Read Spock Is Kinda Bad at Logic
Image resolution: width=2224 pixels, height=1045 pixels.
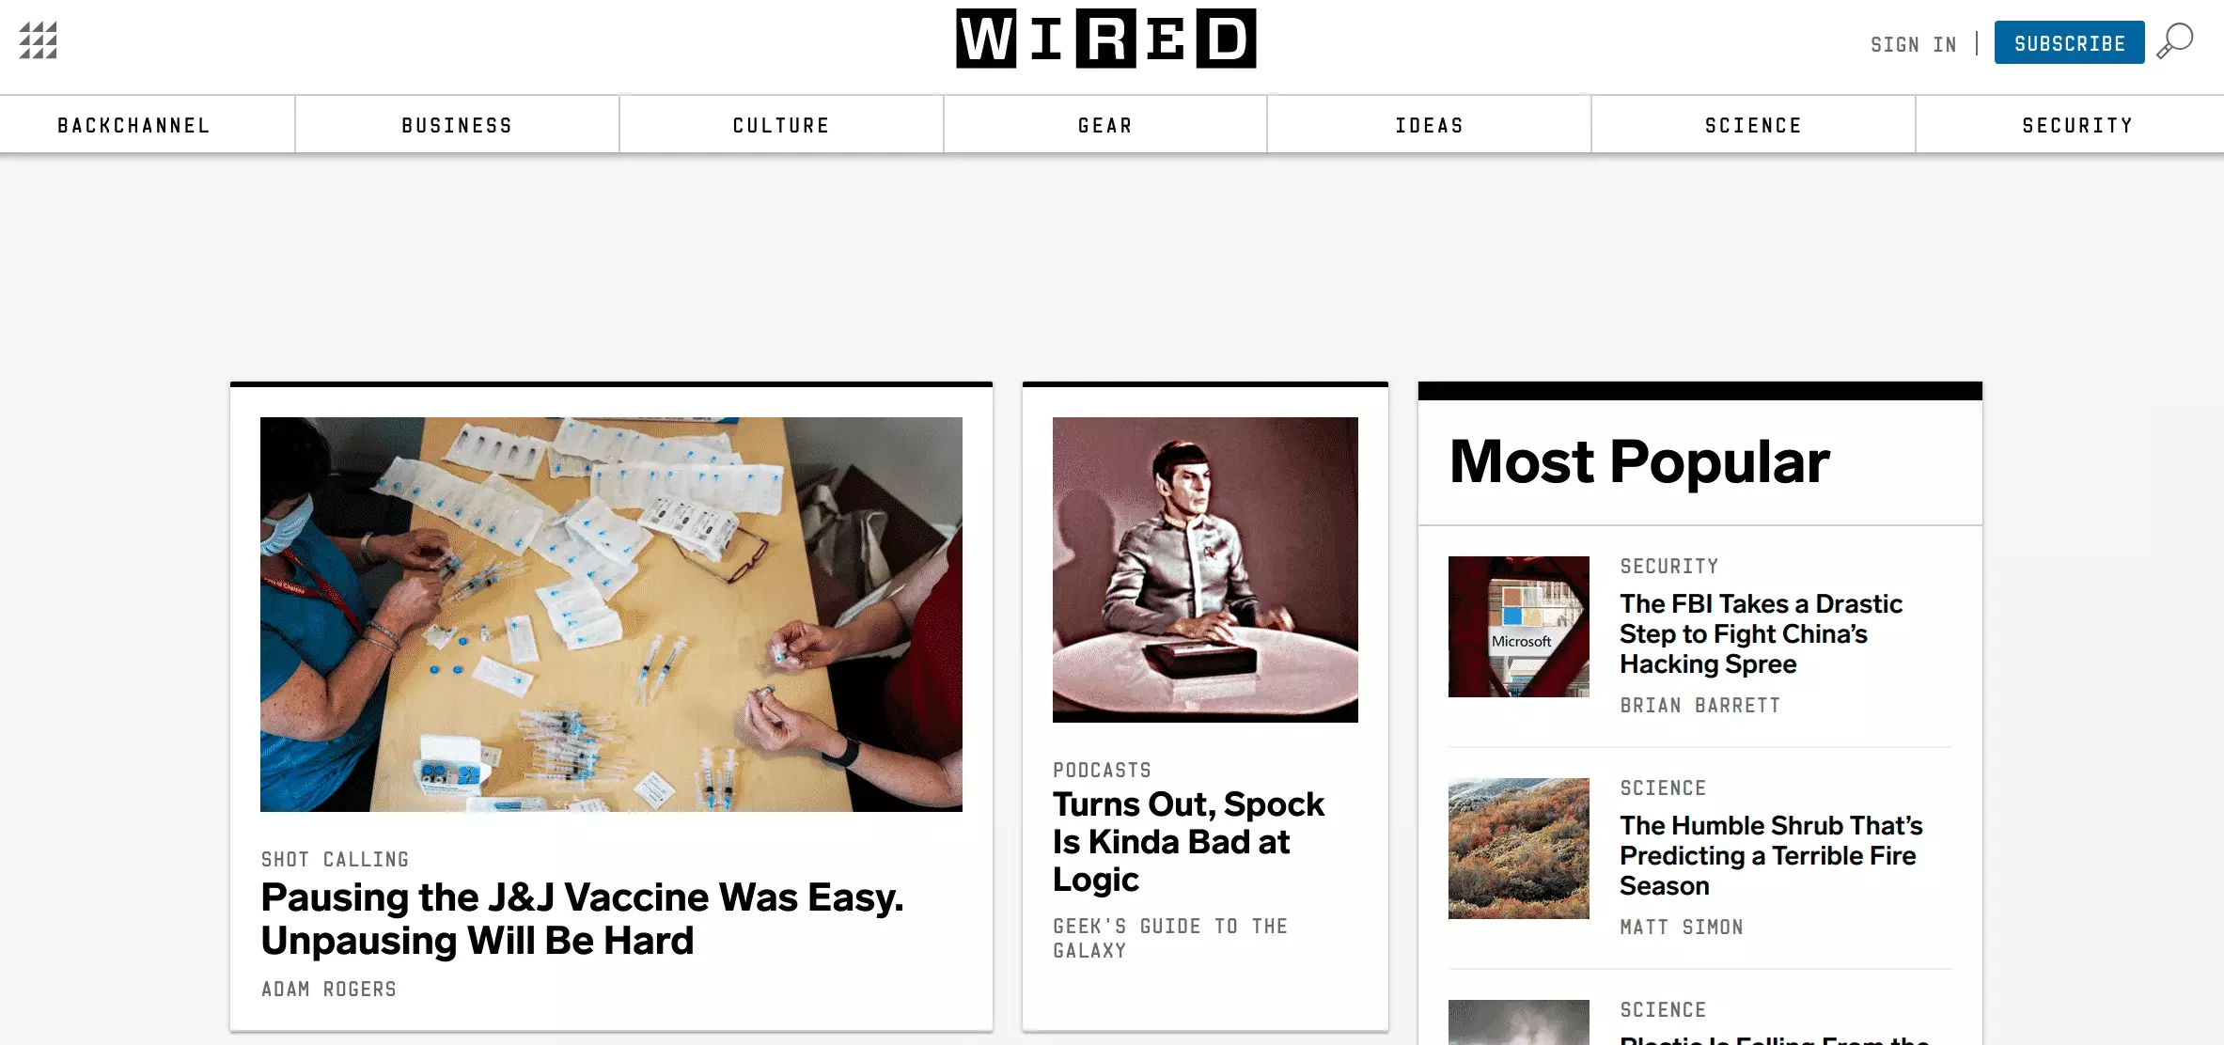coord(1188,842)
